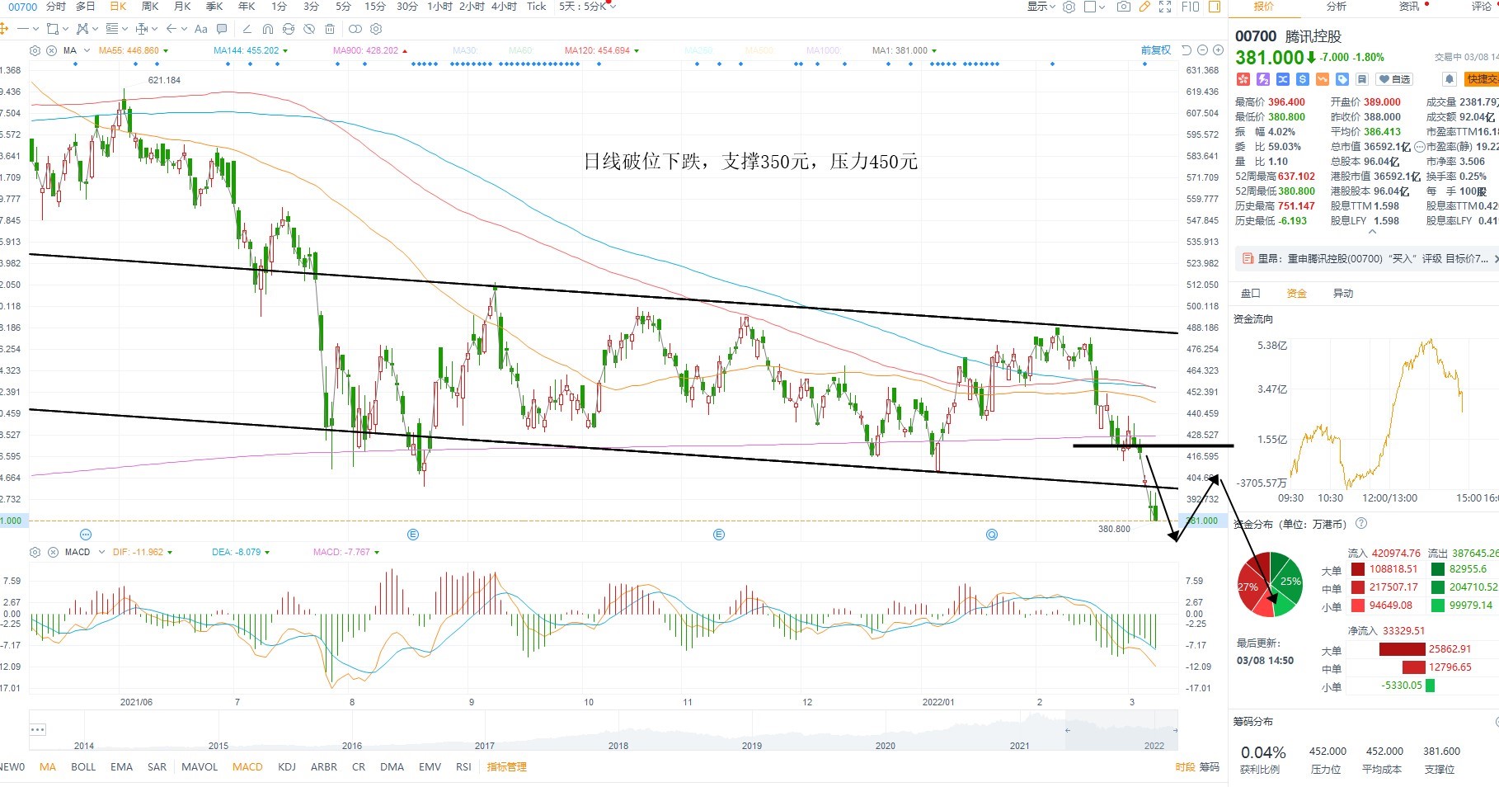Image resolution: width=1499 pixels, height=787 pixels.
Task: Click the 快捷交易 quick trade button
Action: pos(1482,79)
